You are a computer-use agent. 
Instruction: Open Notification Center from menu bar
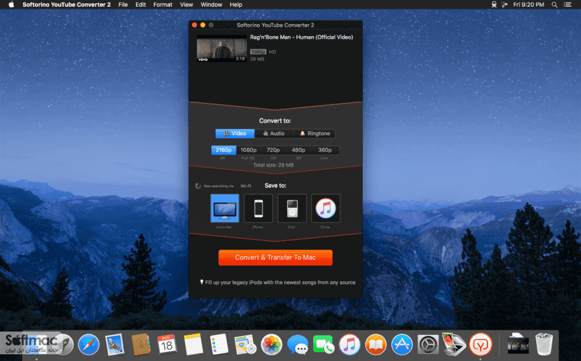(x=568, y=5)
